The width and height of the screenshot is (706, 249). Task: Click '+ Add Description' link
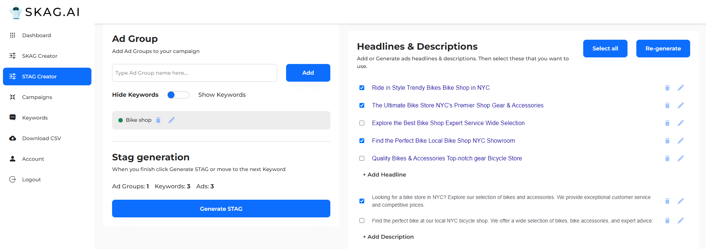point(388,237)
